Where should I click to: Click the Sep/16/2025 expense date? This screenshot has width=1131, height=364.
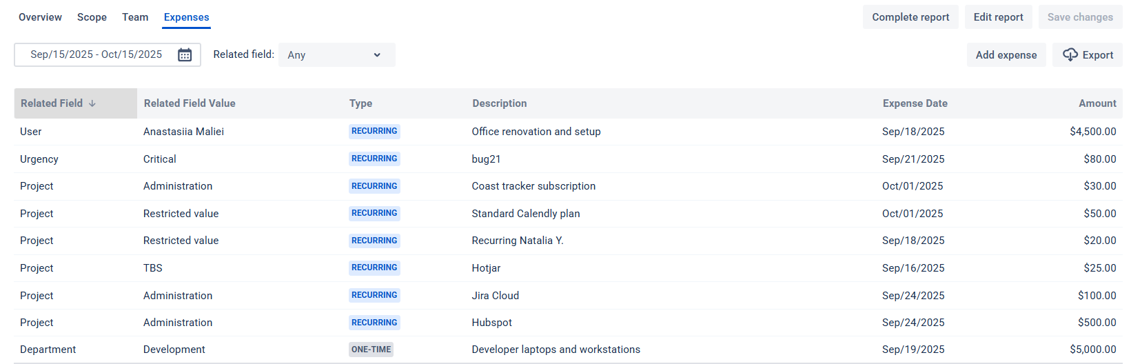coord(913,268)
